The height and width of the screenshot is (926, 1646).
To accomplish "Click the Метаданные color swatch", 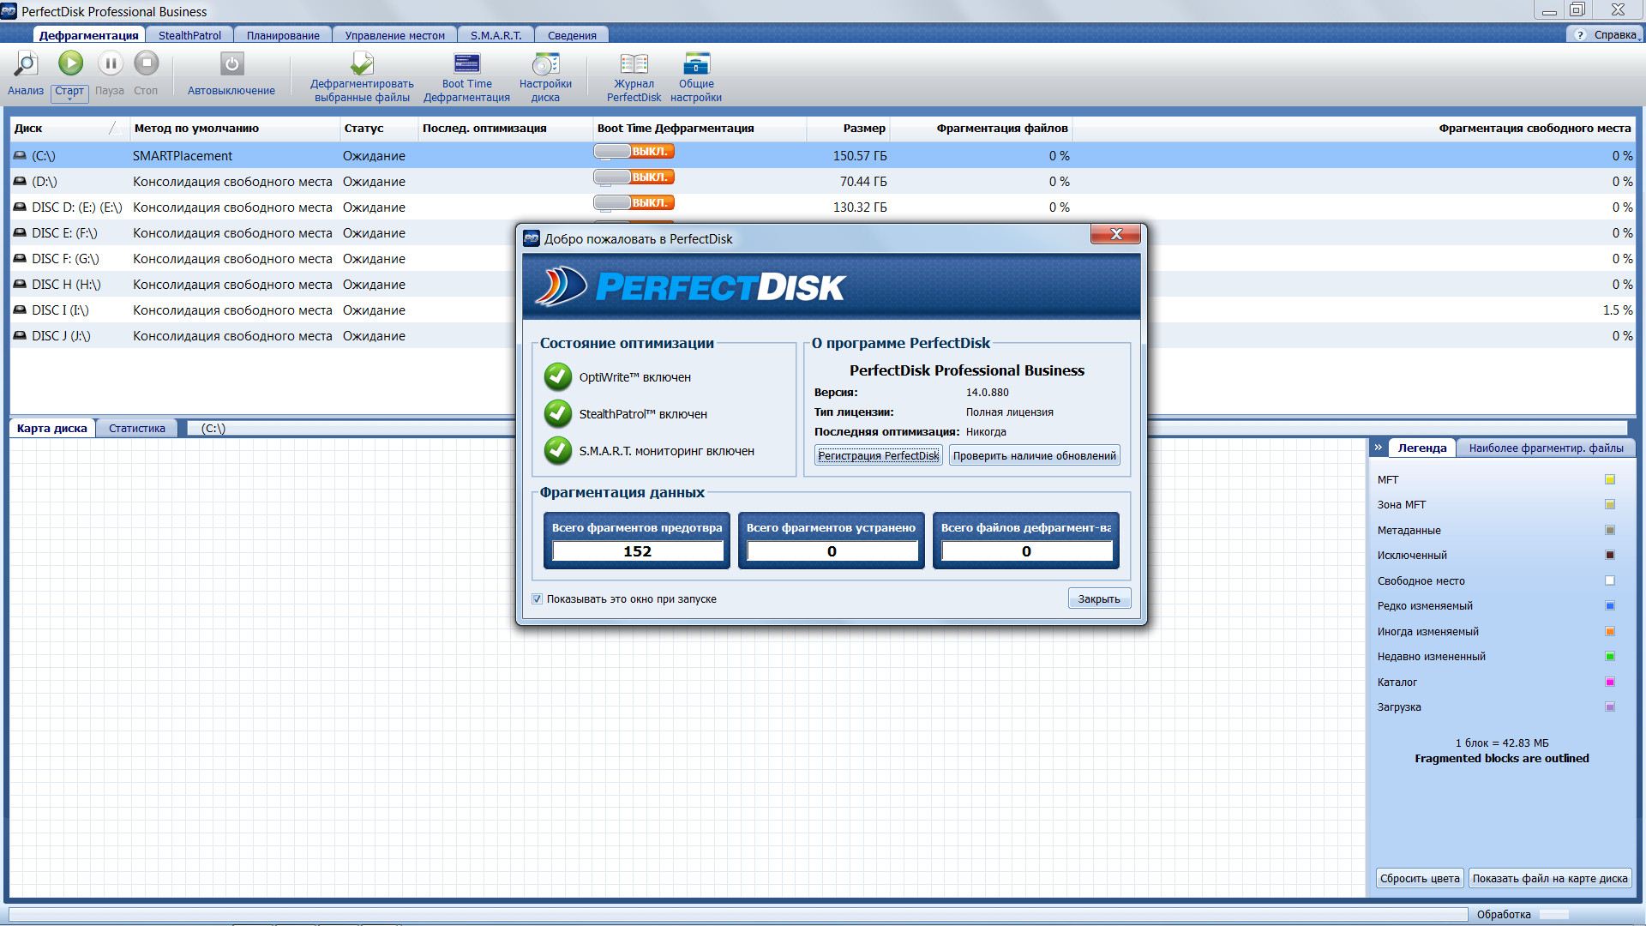I will point(1610,531).
